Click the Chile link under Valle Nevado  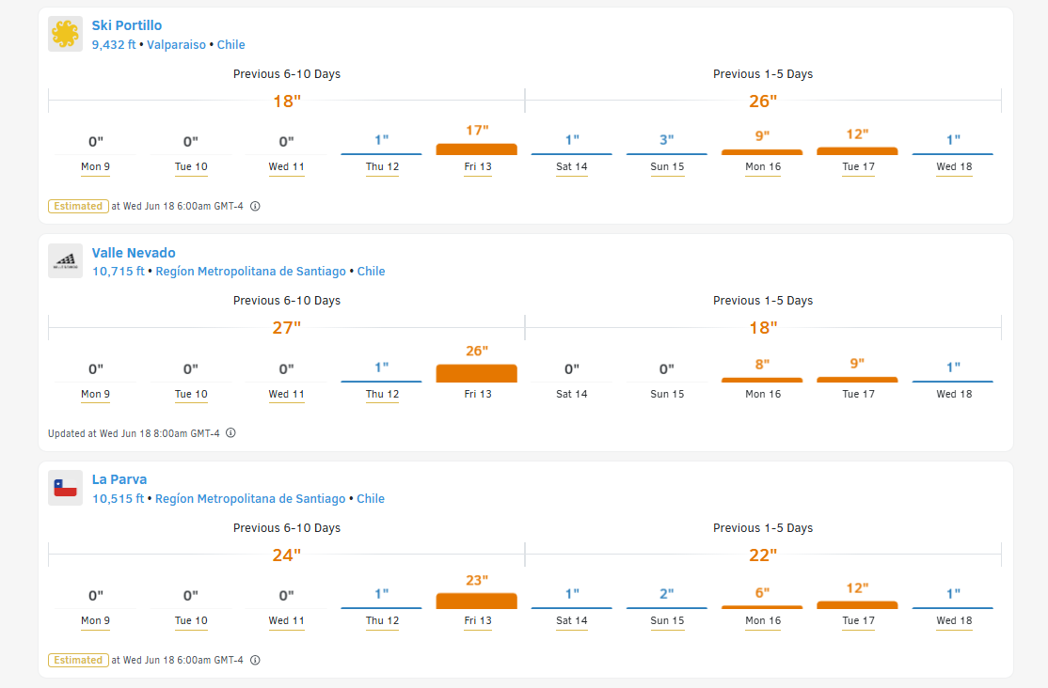point(371,272)
